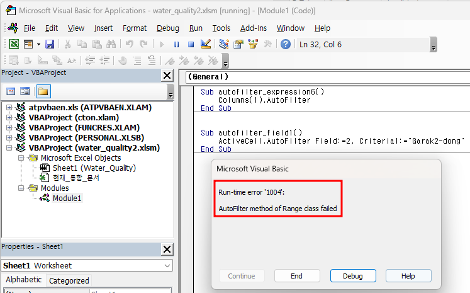Viewport: 470px width, 293px height.
Task: Open the Insert menu
Action: pyautogui.click(x=103, y=28)
